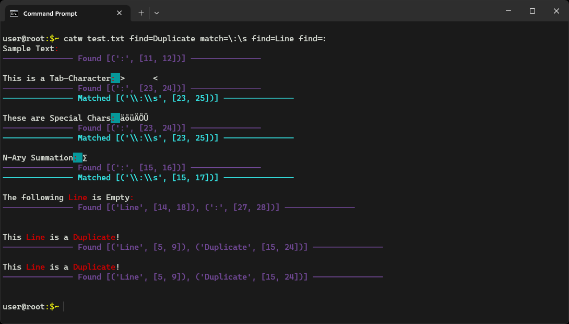Screen dimensions: 569x324
Task: Click the catw test.txt command text
Action: pyautogui.click(x=94, y=38)
